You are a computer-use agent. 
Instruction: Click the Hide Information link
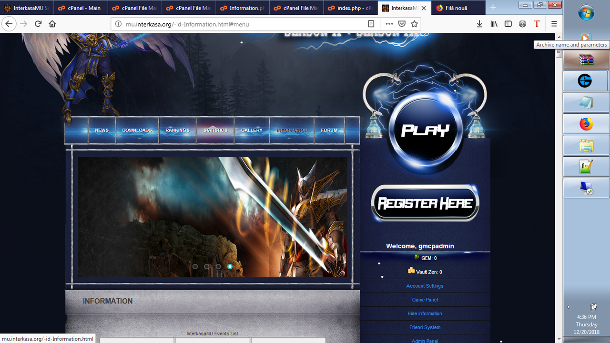coord(425,313)
